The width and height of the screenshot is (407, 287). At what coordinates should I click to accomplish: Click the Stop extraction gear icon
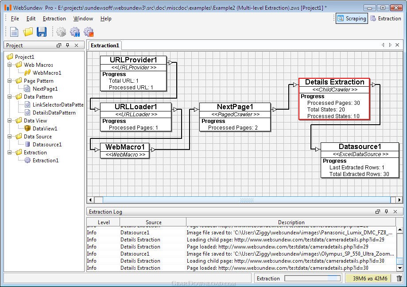pos(89,32)
